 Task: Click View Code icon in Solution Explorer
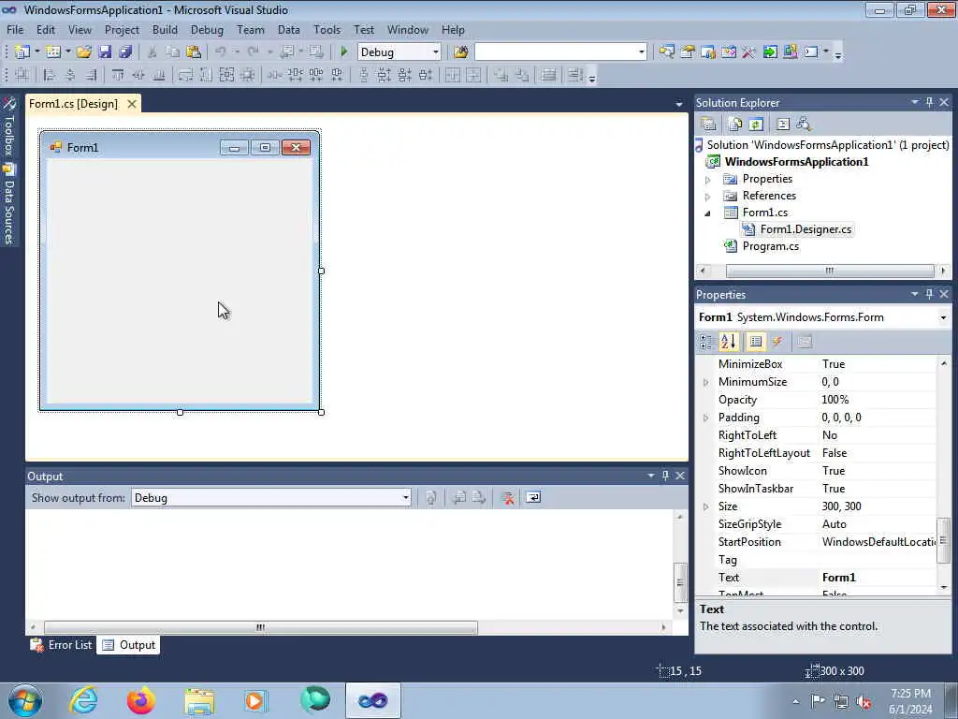click(783, 125)
